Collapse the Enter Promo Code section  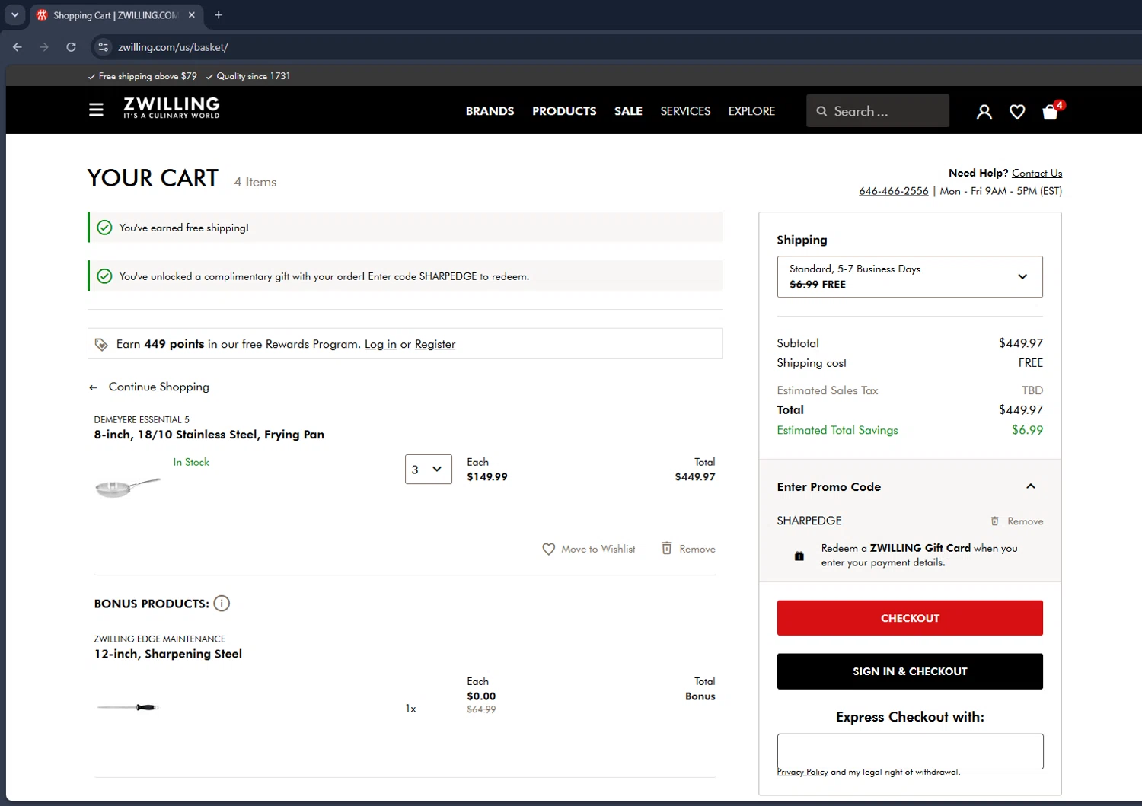tap(1031, 486)
